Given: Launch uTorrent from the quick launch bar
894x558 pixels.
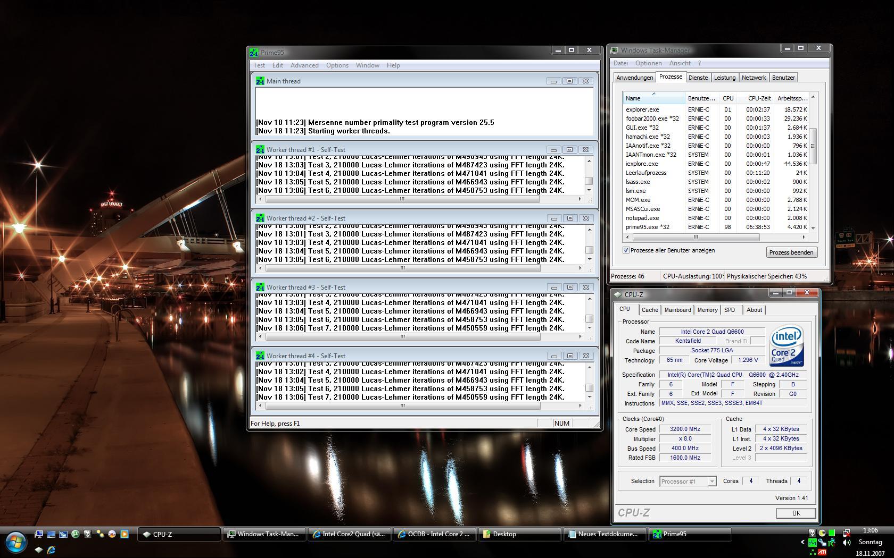Looking at the screenshot, I should click(x=76, y=534).
